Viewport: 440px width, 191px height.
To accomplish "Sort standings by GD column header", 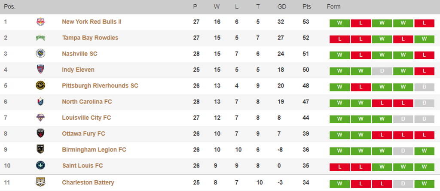I will [x=282, y=7].
